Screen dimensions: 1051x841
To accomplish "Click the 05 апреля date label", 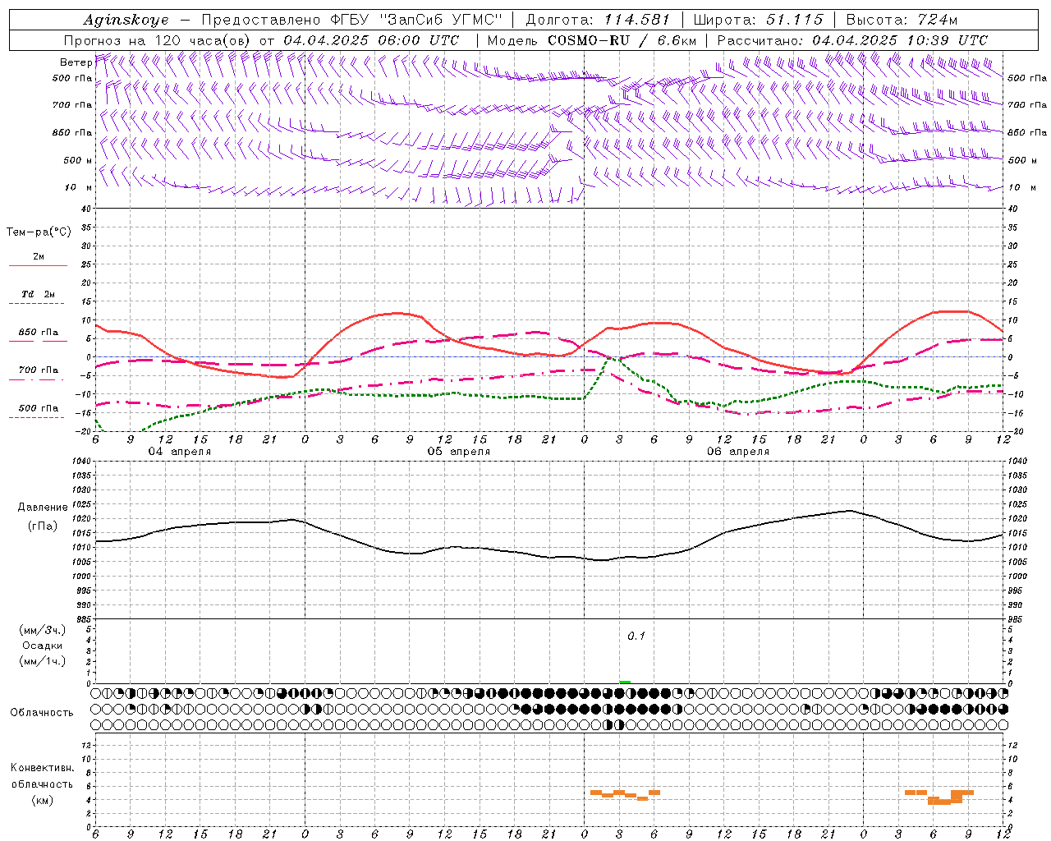I will [x=459, y=452].
